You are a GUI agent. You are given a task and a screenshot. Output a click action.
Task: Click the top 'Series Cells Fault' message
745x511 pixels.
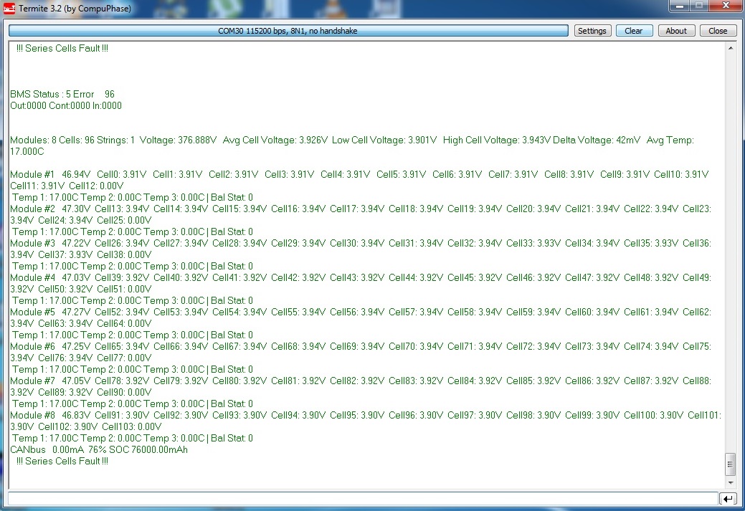click(x=62, y=49)
